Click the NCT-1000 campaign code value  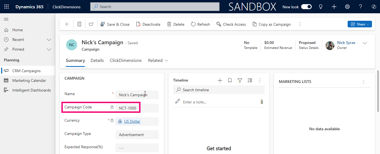point(127,108)
